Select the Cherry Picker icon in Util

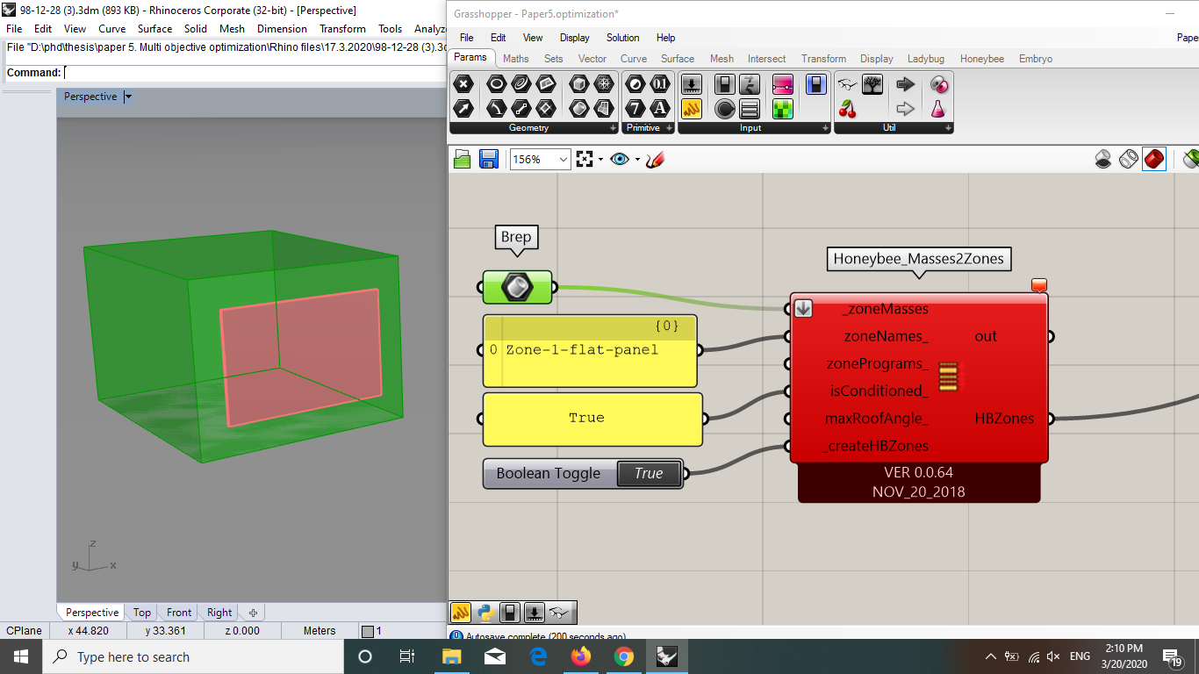pos(848,109)
